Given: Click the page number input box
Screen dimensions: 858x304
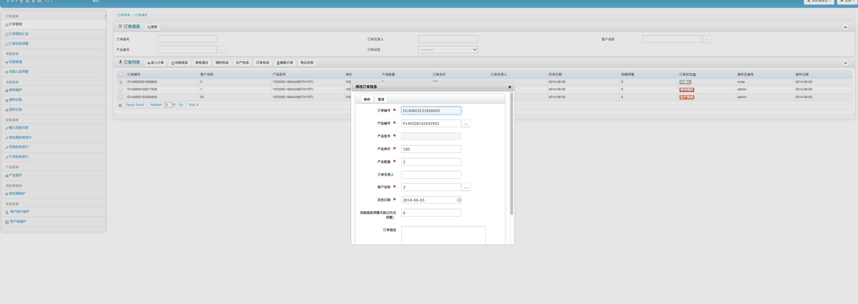Looking at the screenshot, I should [169, 105].
